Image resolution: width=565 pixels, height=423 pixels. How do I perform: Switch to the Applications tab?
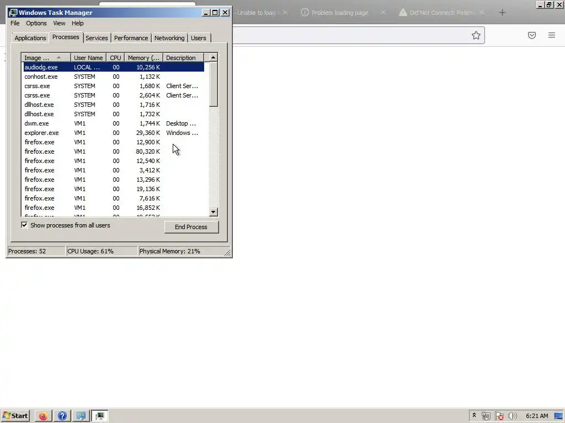point(30,38)
